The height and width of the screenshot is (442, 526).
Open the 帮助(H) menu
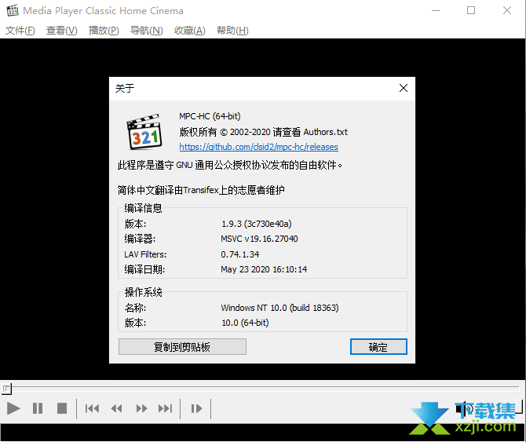click(x=232, y=31)
